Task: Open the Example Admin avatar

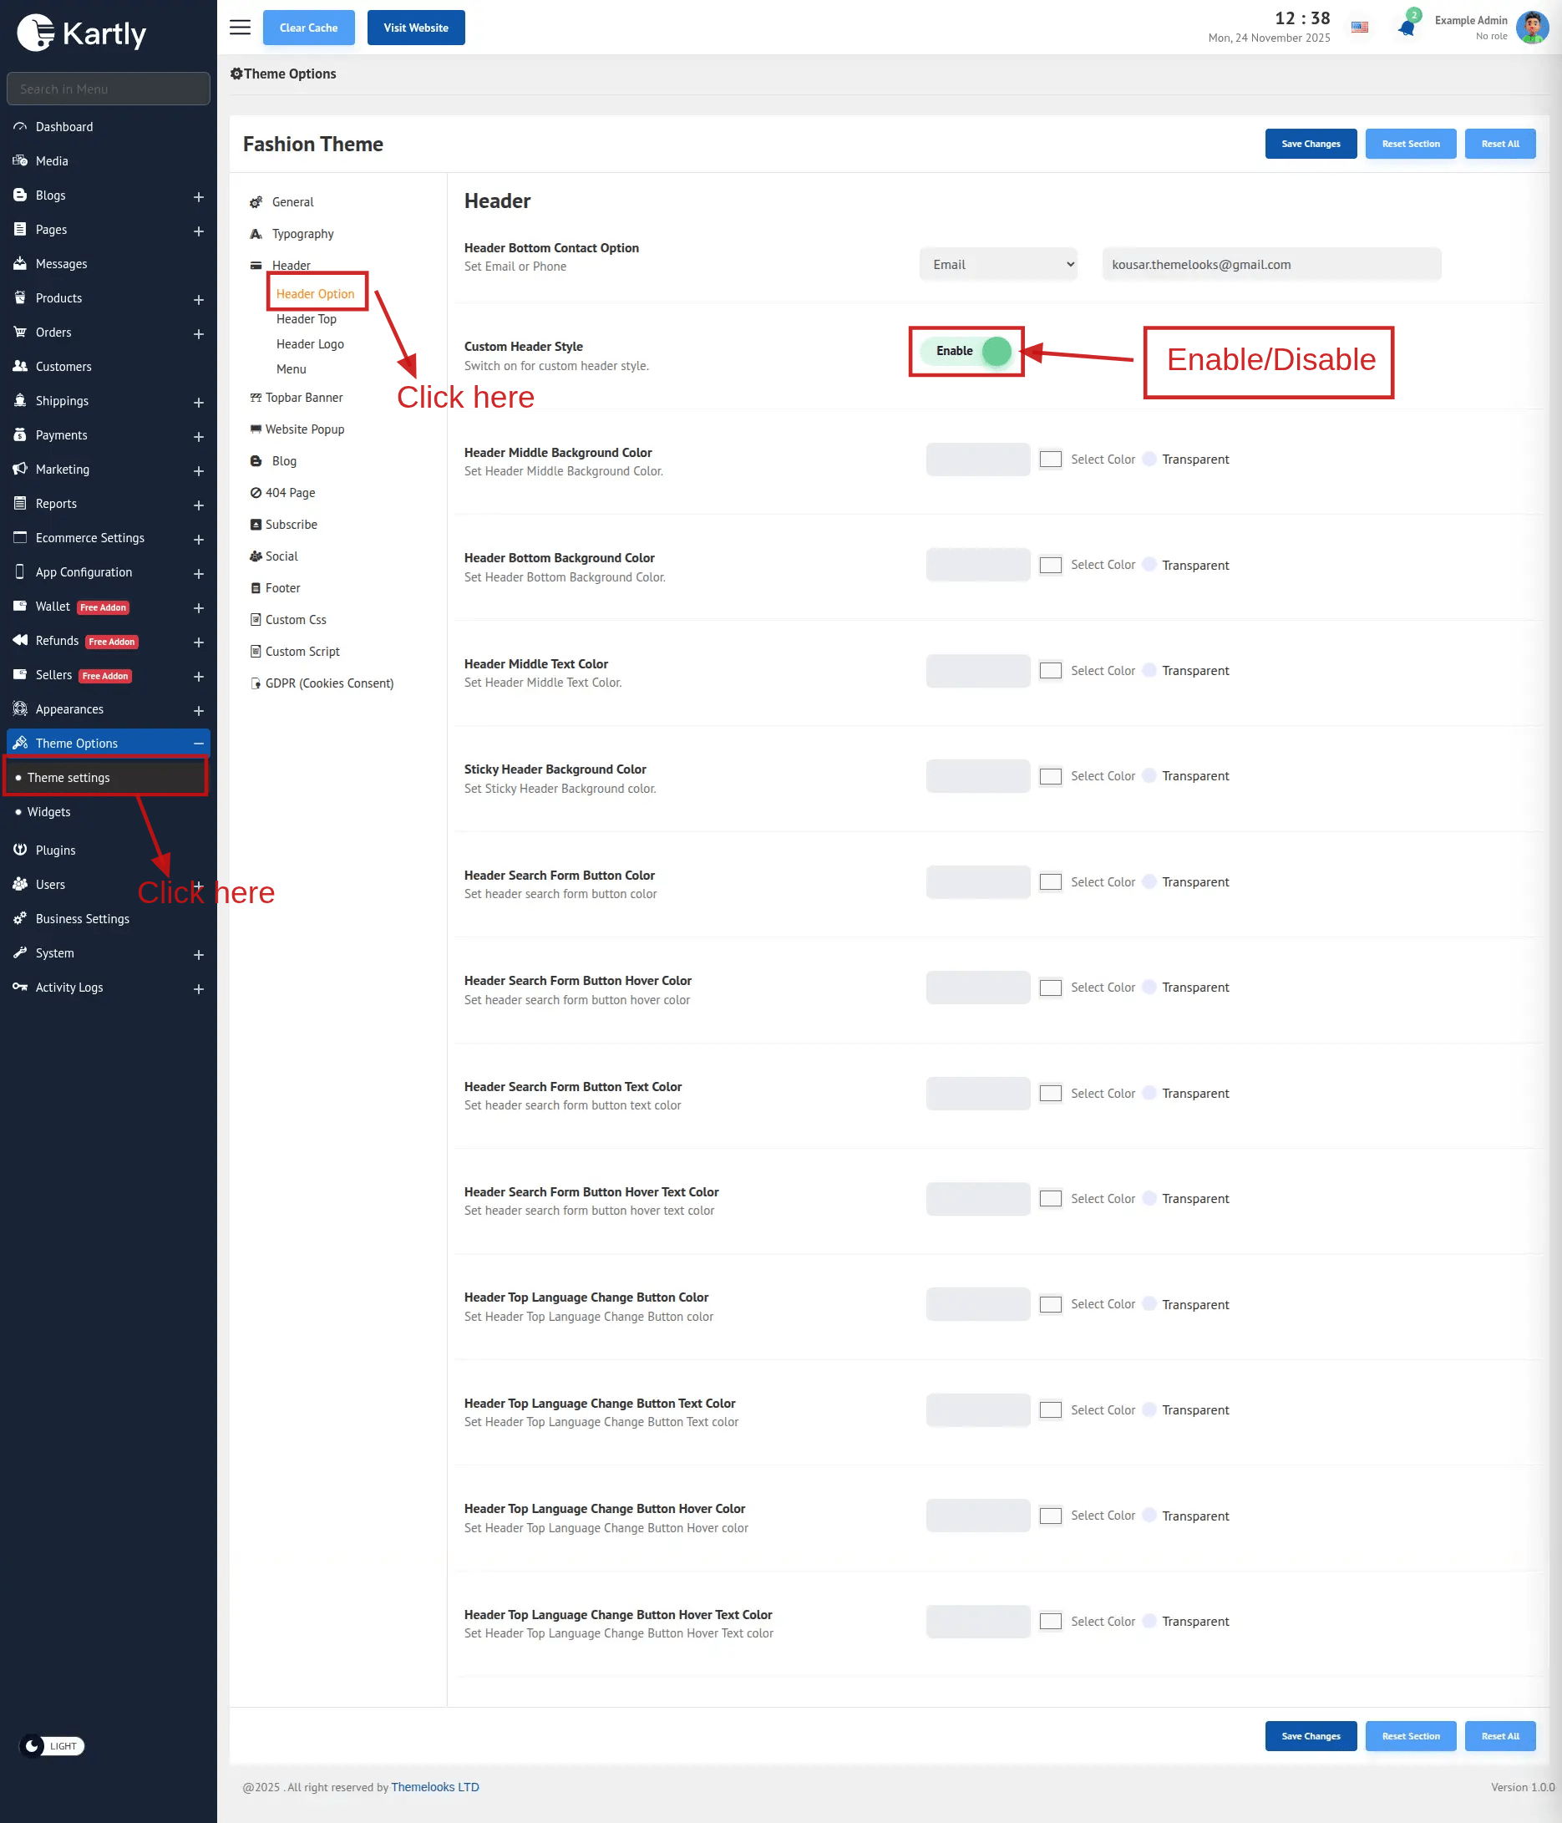Action: [x=1531, y=28]
